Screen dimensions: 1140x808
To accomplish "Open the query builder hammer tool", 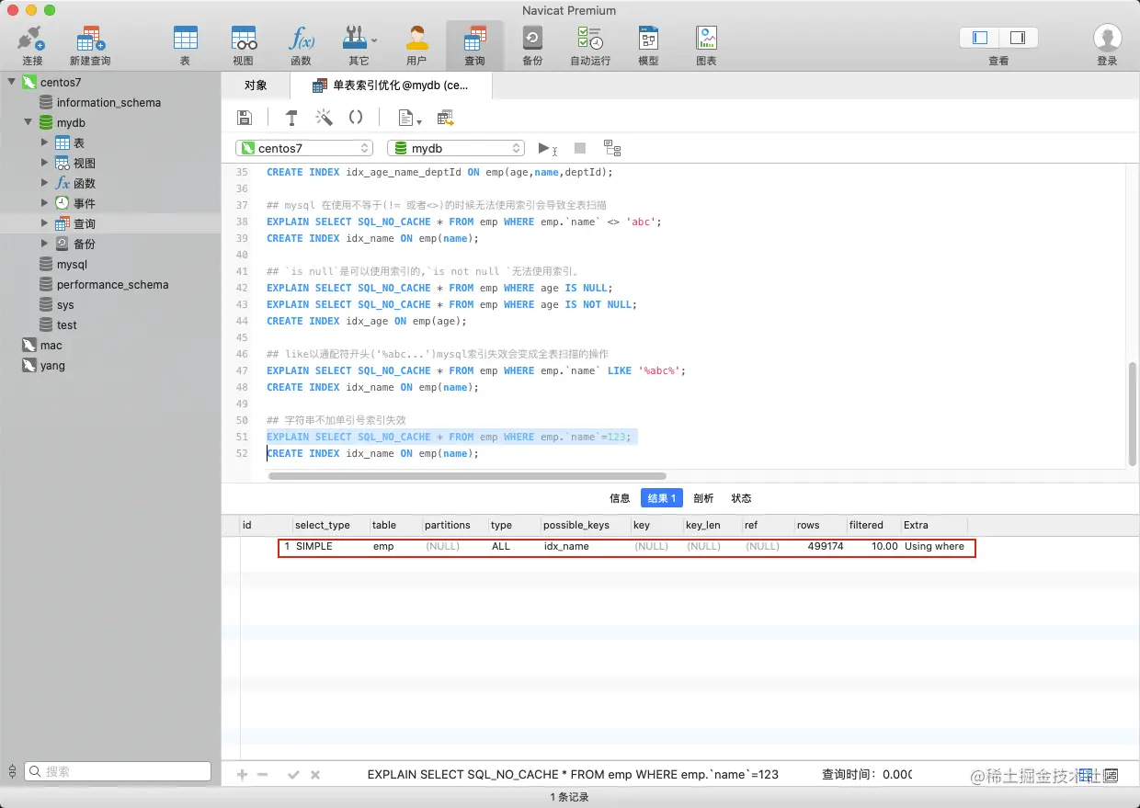I will click(x=291, y=118).
